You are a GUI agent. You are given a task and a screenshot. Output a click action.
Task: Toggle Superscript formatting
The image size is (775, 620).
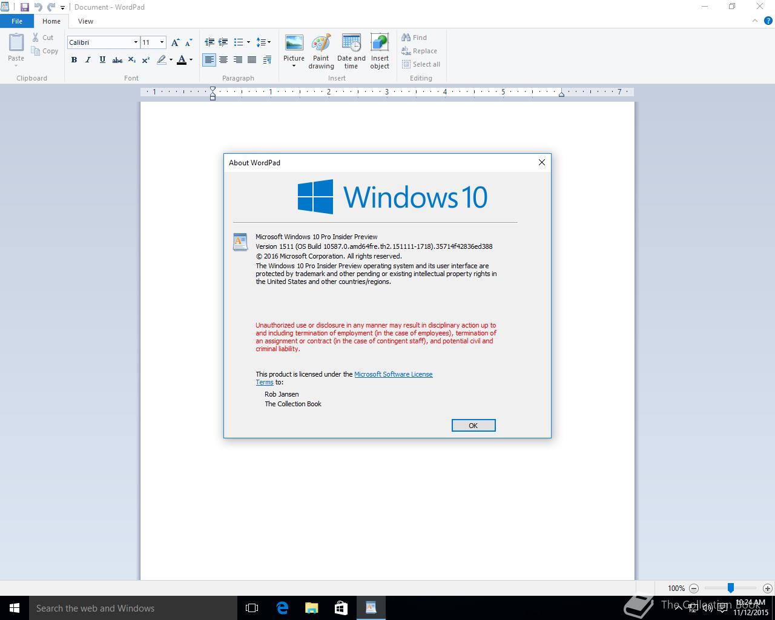[x=146, y=59]
